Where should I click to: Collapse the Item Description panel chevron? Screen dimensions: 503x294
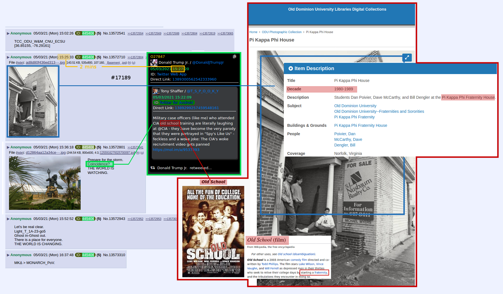pos(291,68)
